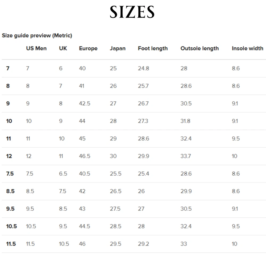Click Europe size 46.5 cell
The height and width of the screenshot is (266, 266).
pos(85,156)
